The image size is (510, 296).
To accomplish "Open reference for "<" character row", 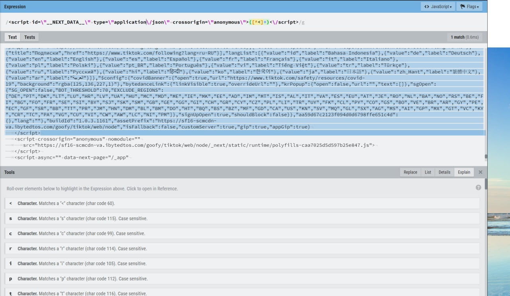I will [242, 203].
